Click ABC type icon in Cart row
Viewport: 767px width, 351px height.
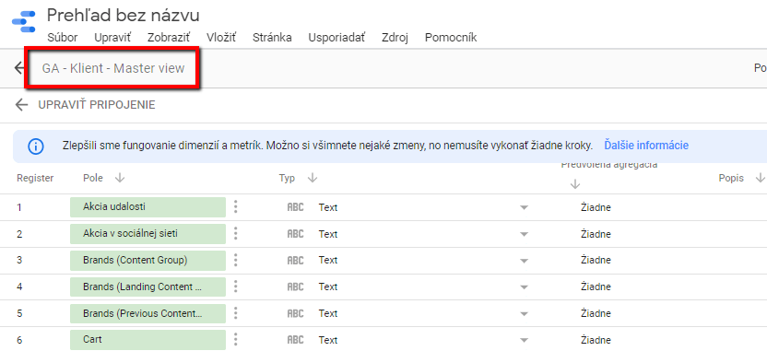(295, 340)
